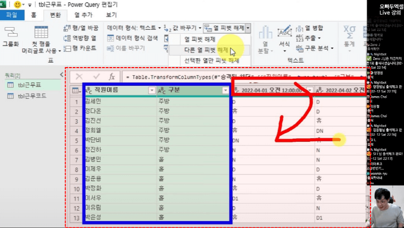Click the ABC type icon of 구분 column
404x228 pixels.
[x=162, y=90]
